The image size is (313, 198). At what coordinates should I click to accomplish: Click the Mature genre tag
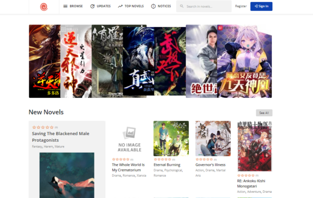tap(59, 146)
